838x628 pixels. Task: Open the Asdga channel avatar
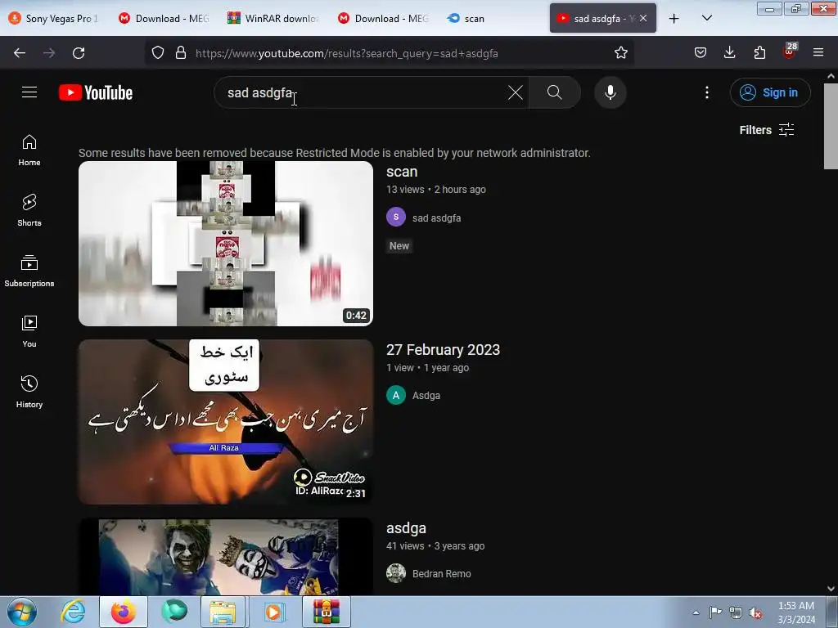coord(396,396)
